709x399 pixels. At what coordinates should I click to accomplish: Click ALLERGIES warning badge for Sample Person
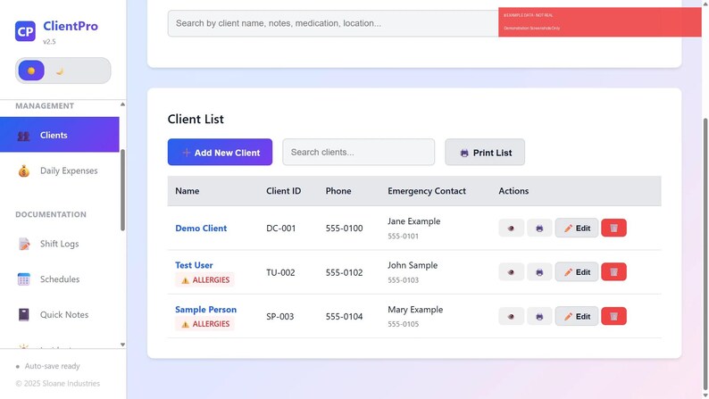pos(204,324)
